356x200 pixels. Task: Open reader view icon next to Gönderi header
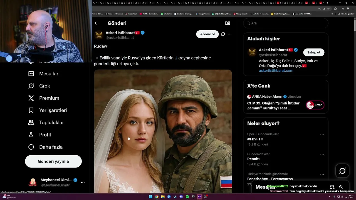(x=228, y=23)
